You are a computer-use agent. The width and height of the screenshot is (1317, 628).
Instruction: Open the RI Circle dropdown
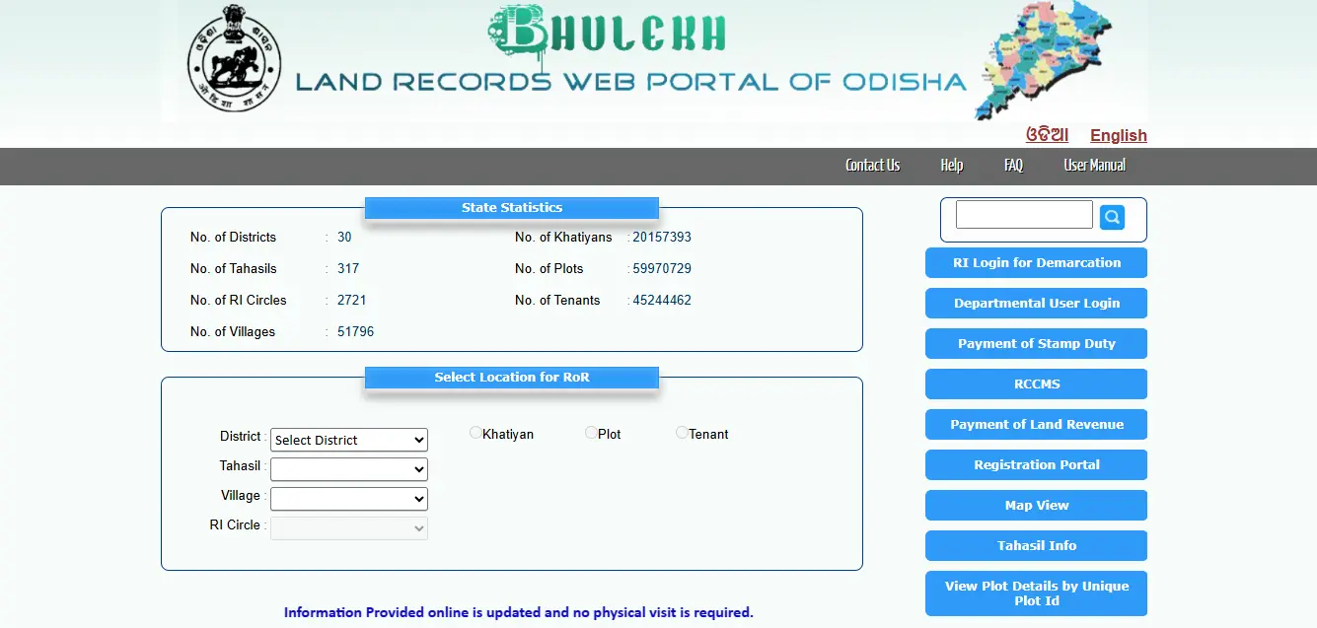pyautogui.click(x=349, y=528)
